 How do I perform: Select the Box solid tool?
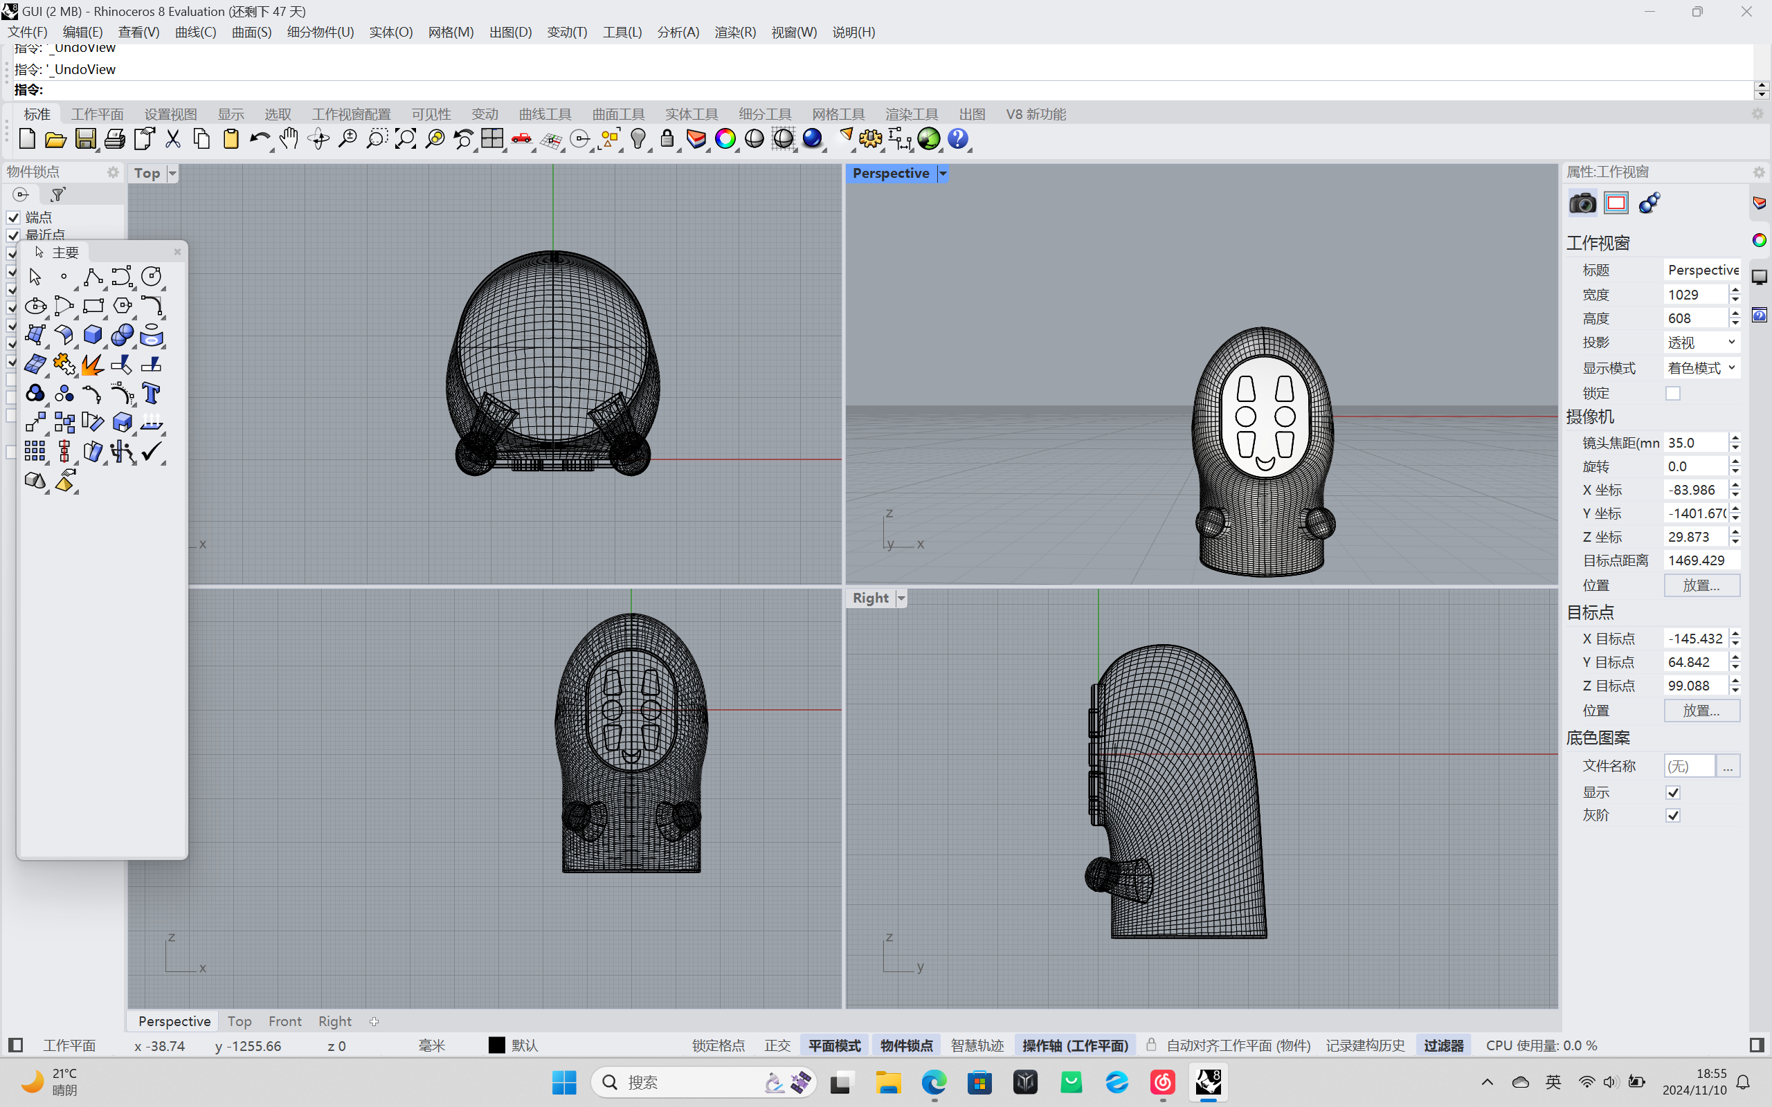[93, 336]
